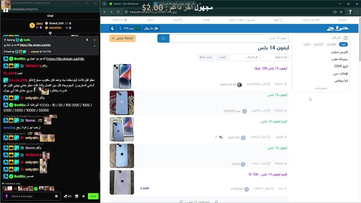Open purple iPhone thumbnail priced 2400

click(122, 182)
